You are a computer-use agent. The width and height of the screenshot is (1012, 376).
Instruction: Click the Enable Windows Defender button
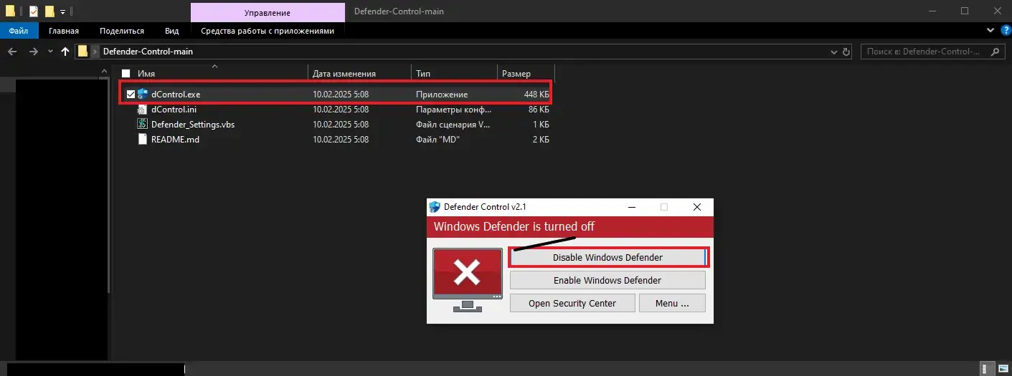coord(607,280)
